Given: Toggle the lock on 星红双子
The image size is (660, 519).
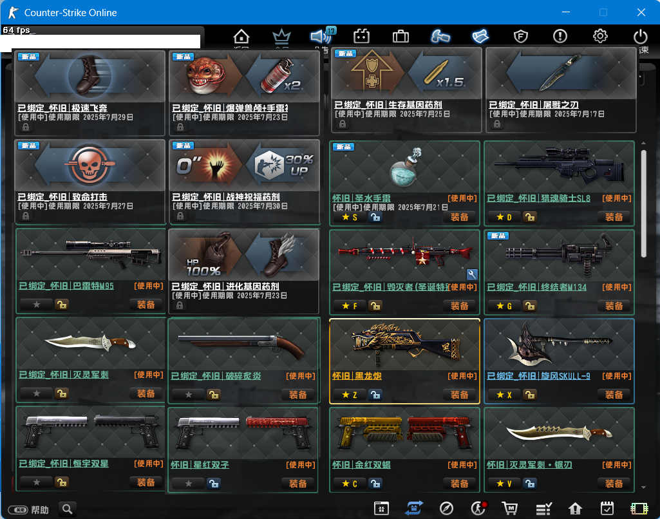Looking at the screenshot, I should (x=214, y=484).
